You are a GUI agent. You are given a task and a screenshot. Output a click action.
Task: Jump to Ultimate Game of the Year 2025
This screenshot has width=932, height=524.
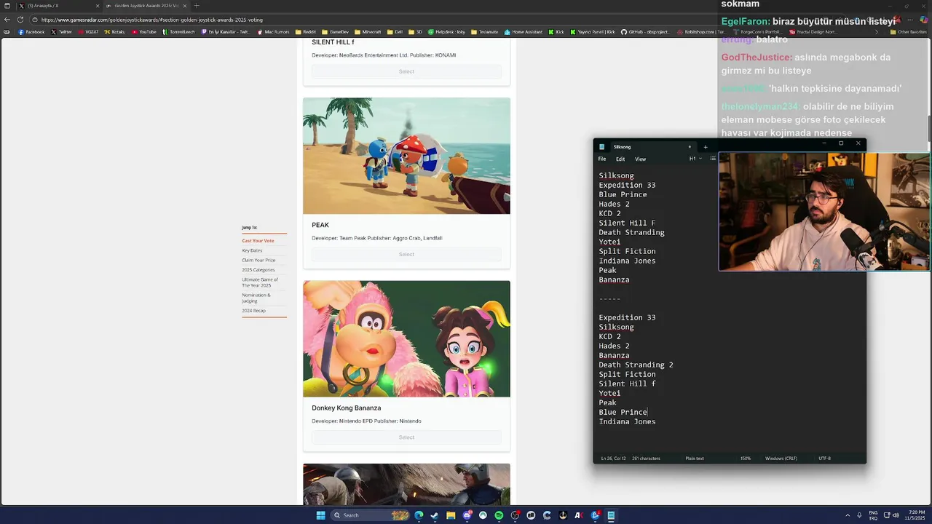(260, 282)
